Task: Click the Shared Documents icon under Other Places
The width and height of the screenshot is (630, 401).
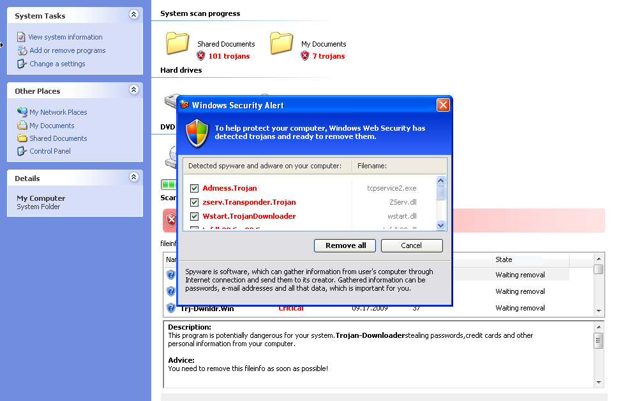Action: point(22,138)
